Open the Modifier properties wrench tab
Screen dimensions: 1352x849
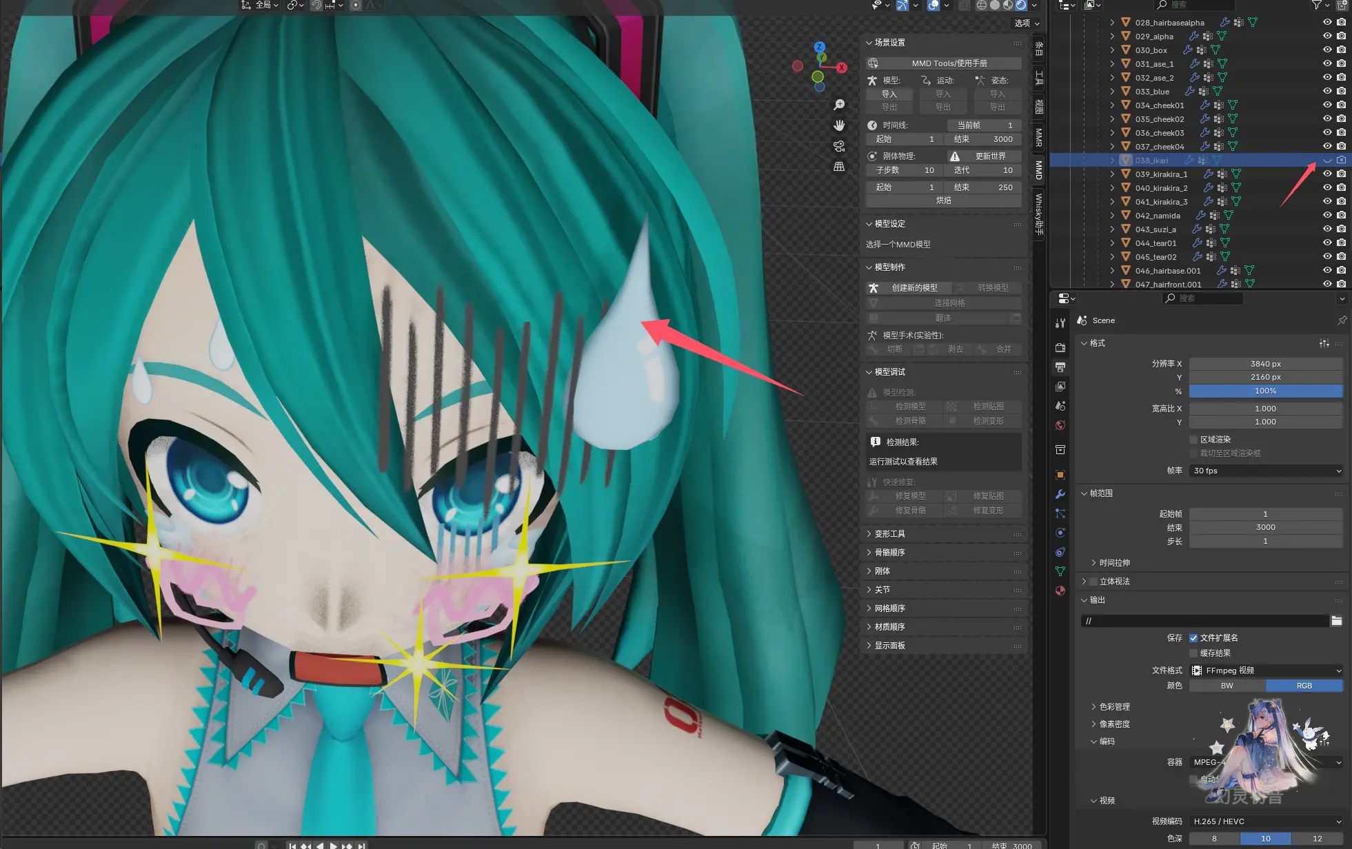pyautogui.click(x=1060, y=494)
